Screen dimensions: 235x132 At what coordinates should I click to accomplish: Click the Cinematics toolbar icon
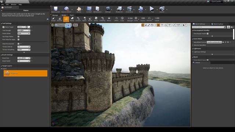pyautogui.click(x=129, y=10)
